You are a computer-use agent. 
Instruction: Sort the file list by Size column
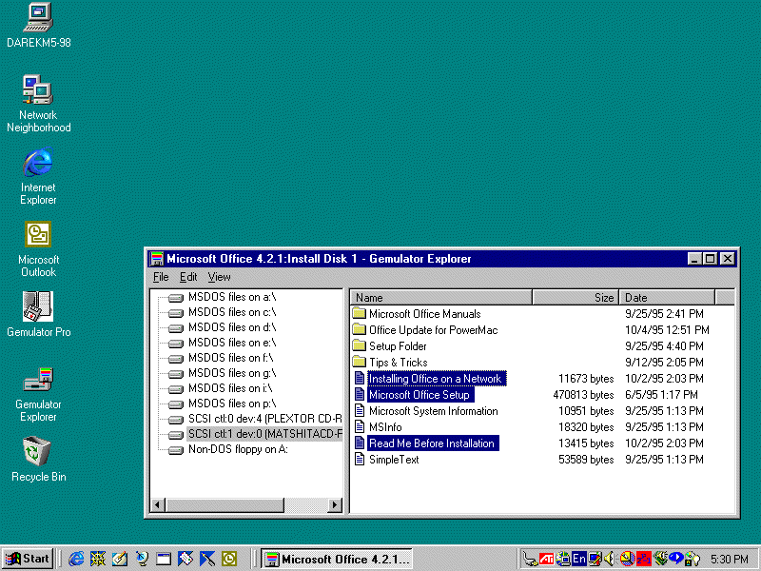(x=576, y=297)
